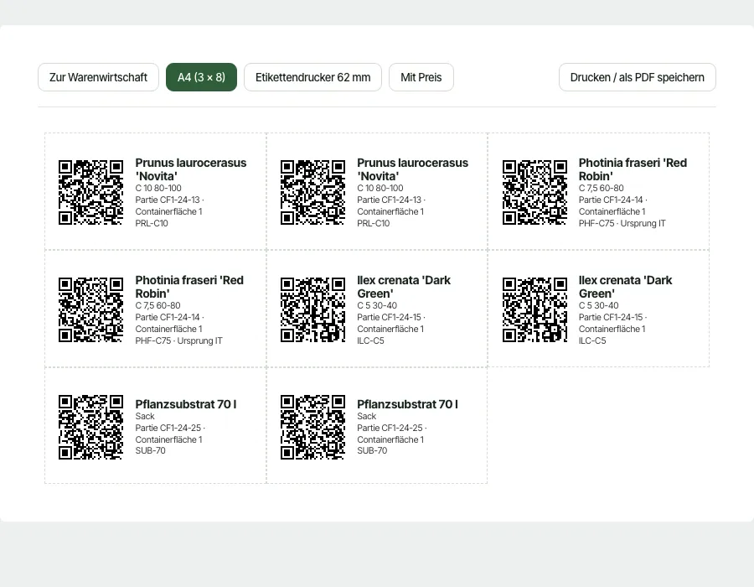Viewport: 754px width, 587px height.
Task: Click "SUB-70" on the first Pflanzsubstrat label
Action: point(151,451)
